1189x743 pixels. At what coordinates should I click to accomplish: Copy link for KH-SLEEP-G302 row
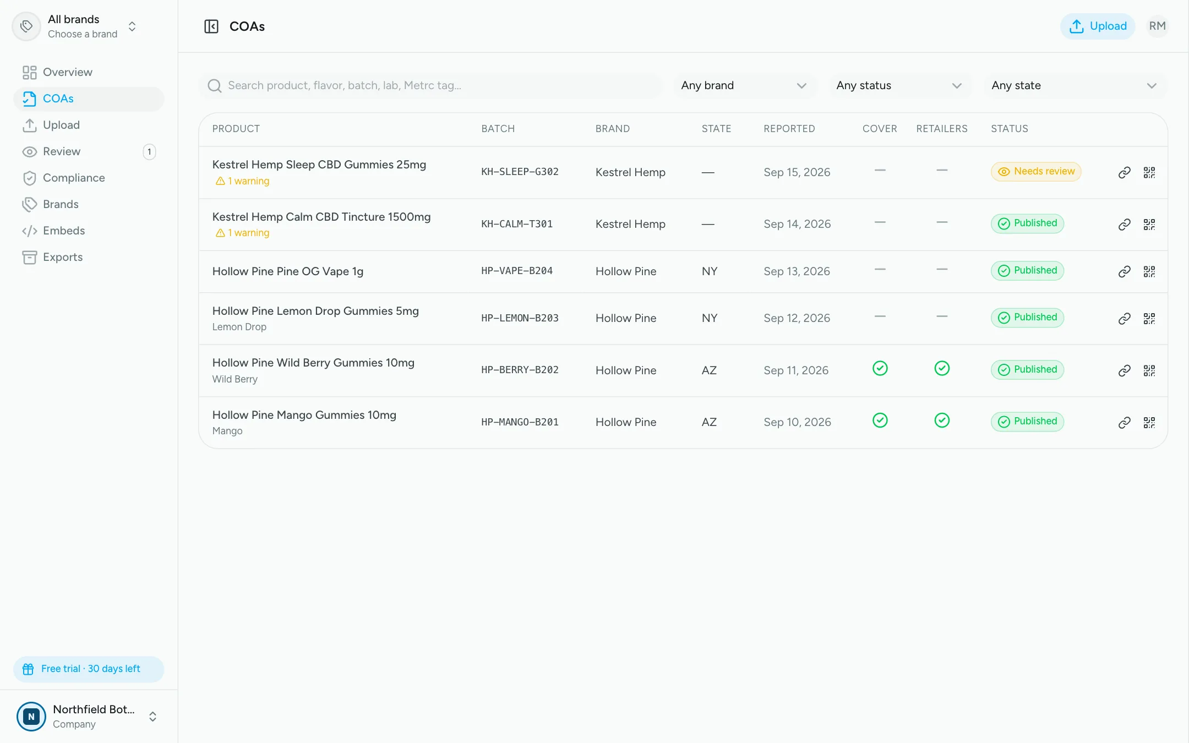[1124, 173]
